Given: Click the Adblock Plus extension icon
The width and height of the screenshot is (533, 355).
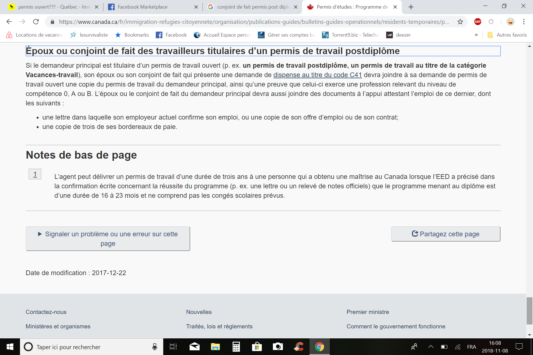Looking at the screenshot, I should (x=478, y=22).
